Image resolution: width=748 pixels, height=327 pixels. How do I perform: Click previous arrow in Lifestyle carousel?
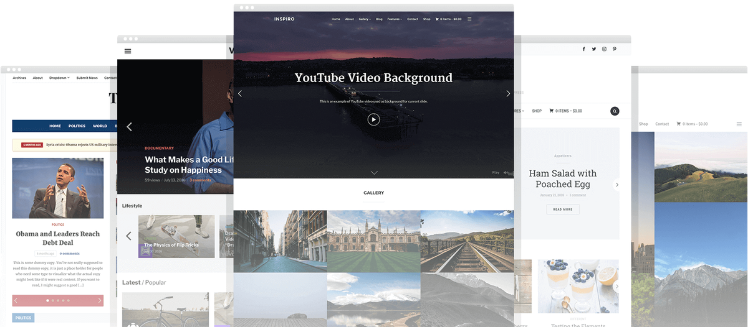coord(128,236)
